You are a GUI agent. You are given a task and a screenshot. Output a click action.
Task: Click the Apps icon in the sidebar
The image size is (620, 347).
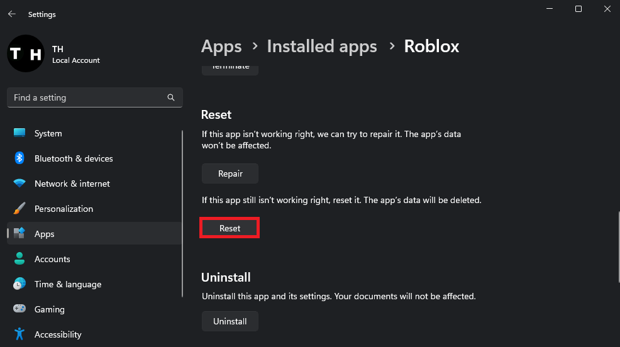coord(19,233)
